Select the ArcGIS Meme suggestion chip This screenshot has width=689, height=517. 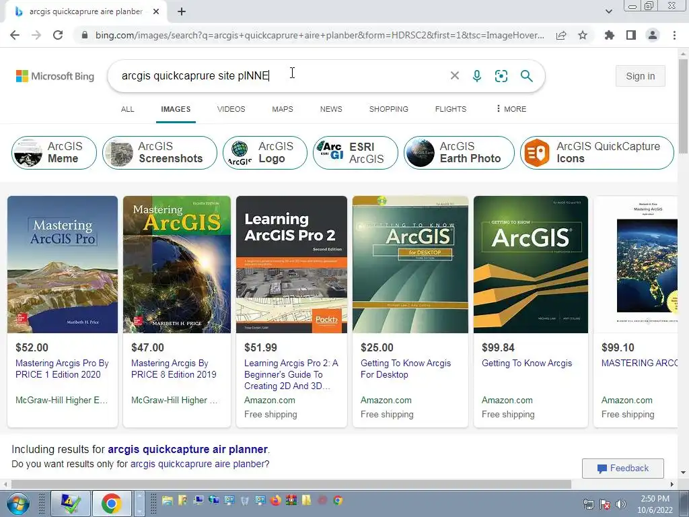54,153
